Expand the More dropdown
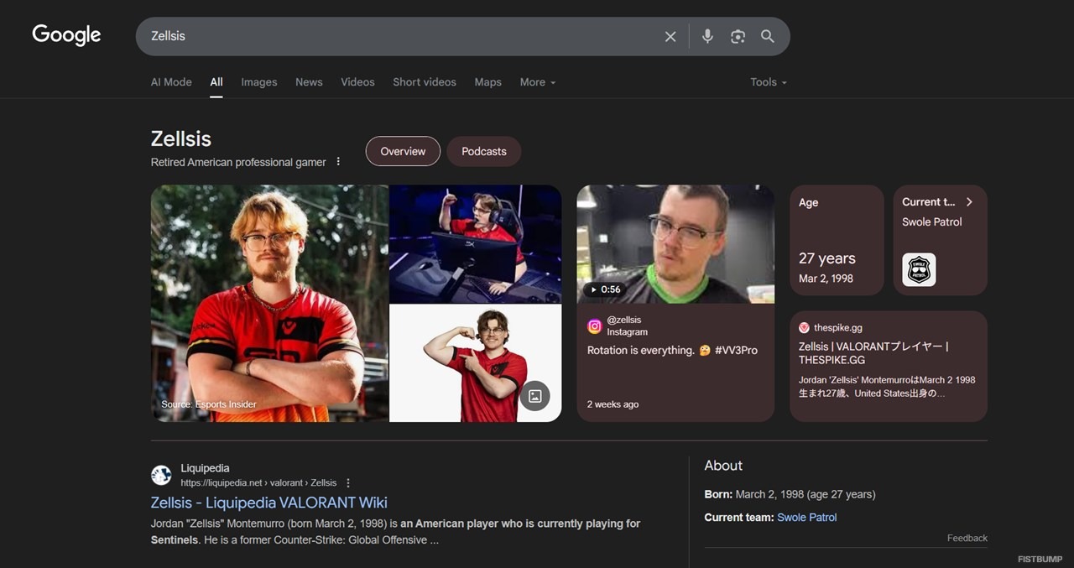 (538, 82)
